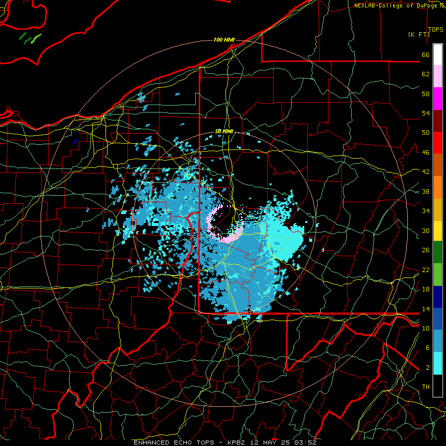Select the light green legend swatch

[438, 275]
